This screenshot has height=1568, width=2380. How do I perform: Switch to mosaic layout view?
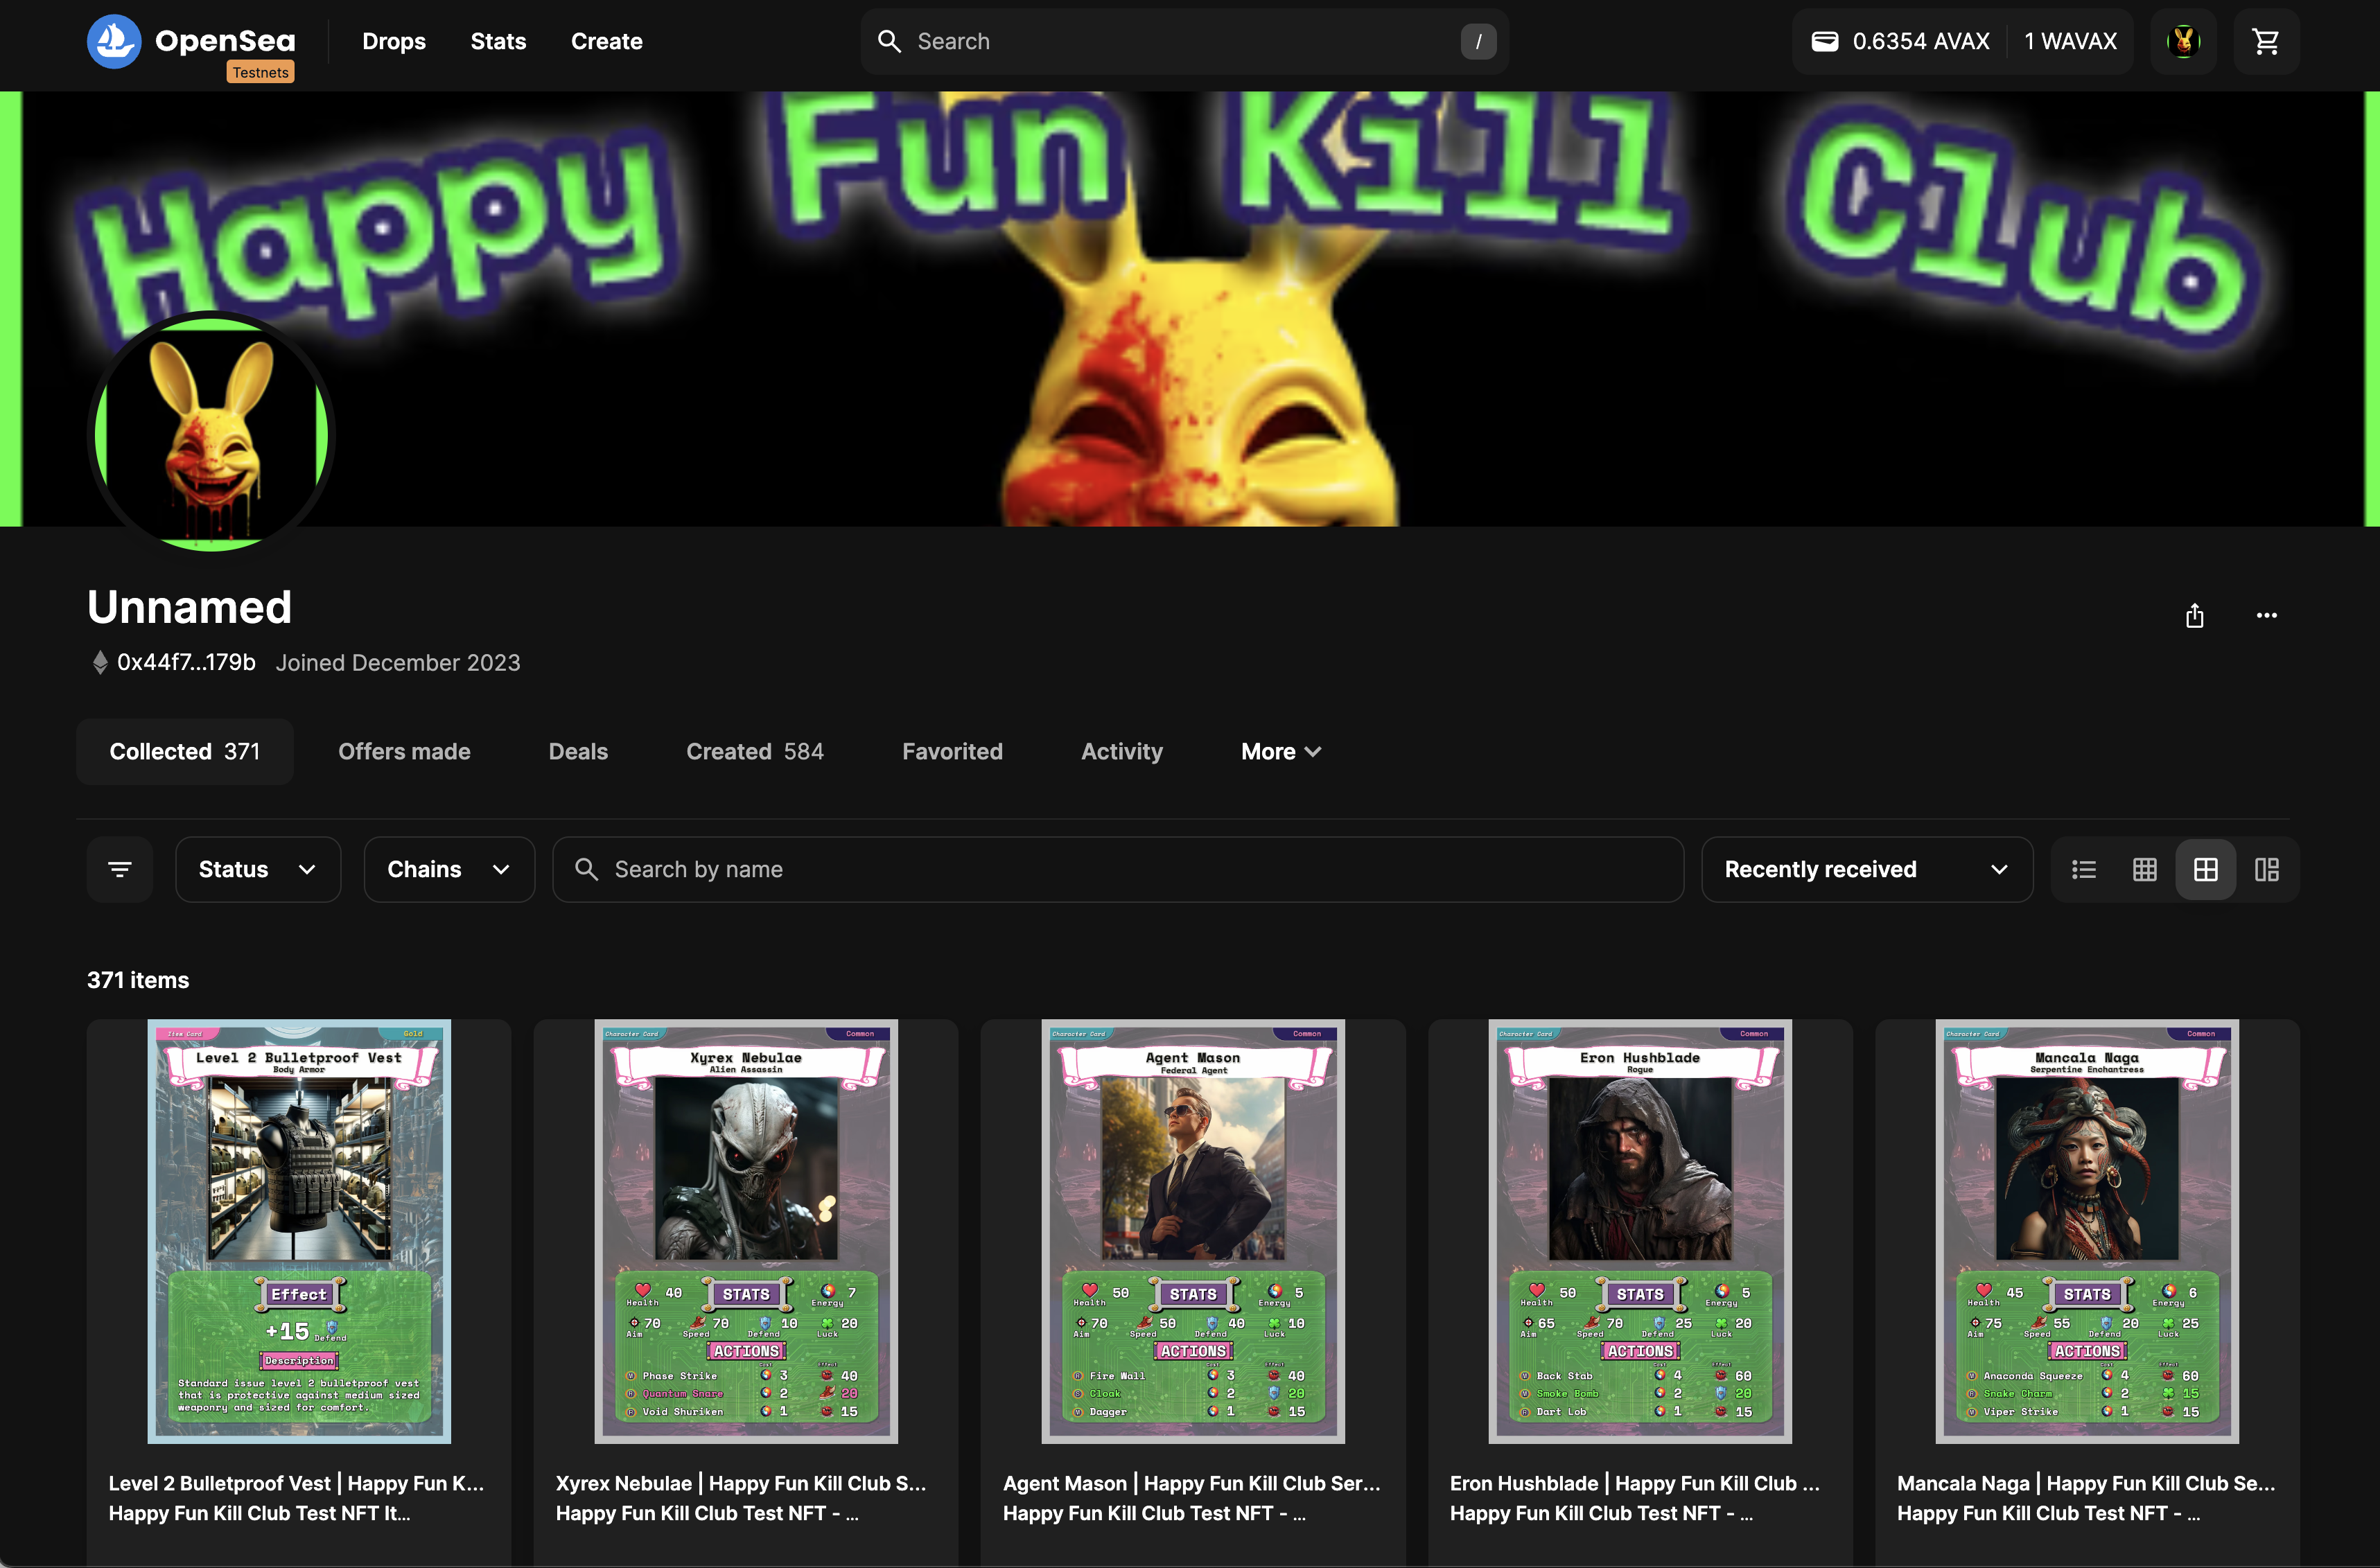(x=2266, y=869)
